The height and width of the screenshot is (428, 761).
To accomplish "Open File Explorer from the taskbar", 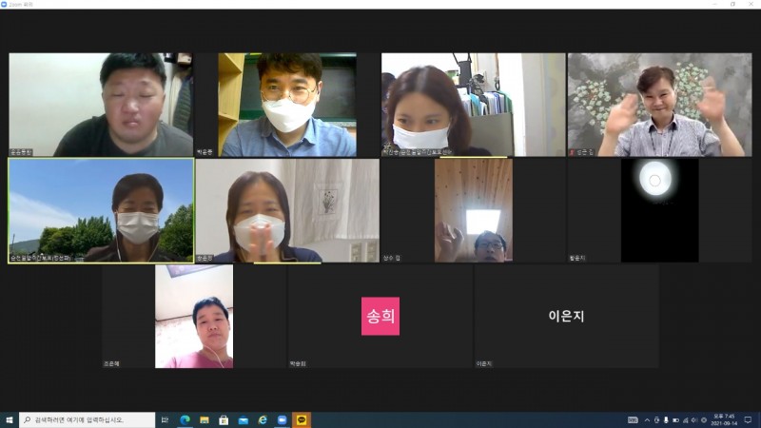I will [x=205, y=419].
